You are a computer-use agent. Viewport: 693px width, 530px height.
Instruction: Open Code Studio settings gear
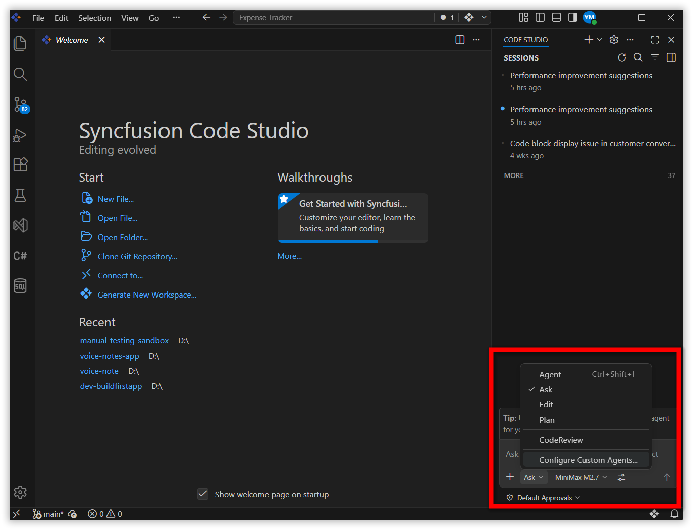tap(614, 40)
